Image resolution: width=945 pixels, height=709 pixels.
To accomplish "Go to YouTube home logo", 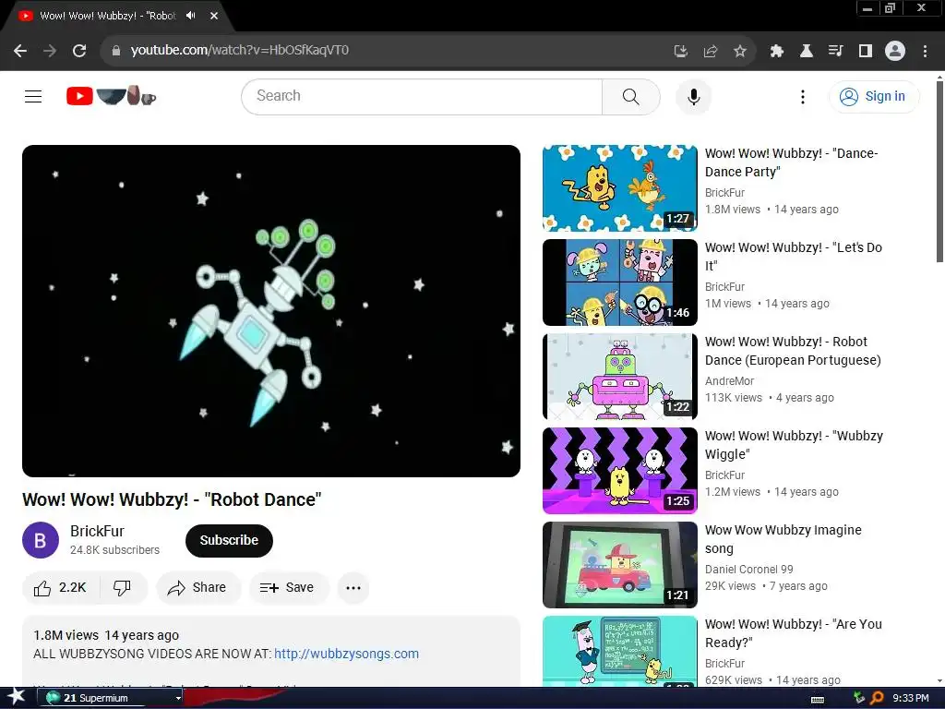I will click(x=112, y=96).
